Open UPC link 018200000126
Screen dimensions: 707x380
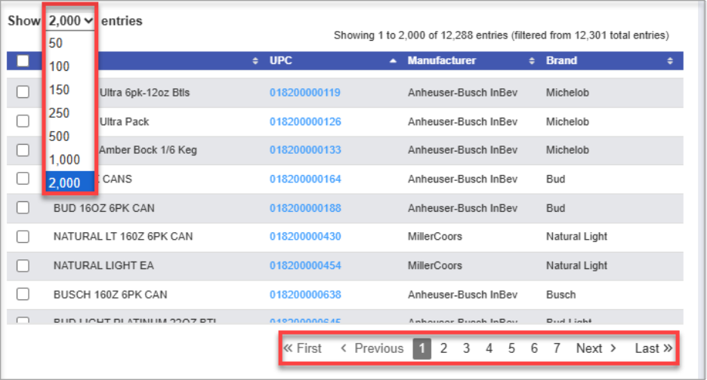(305, 121)
